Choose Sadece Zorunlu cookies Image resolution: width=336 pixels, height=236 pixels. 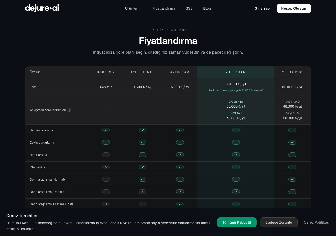tap(279, 222)
